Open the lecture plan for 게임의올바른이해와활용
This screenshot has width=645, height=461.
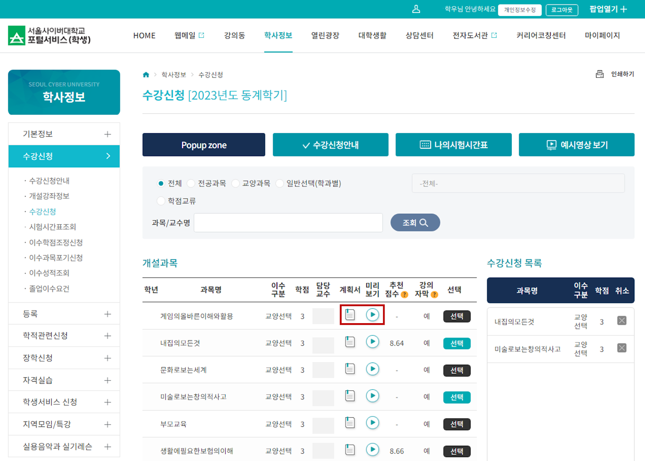tap(349, 315)
